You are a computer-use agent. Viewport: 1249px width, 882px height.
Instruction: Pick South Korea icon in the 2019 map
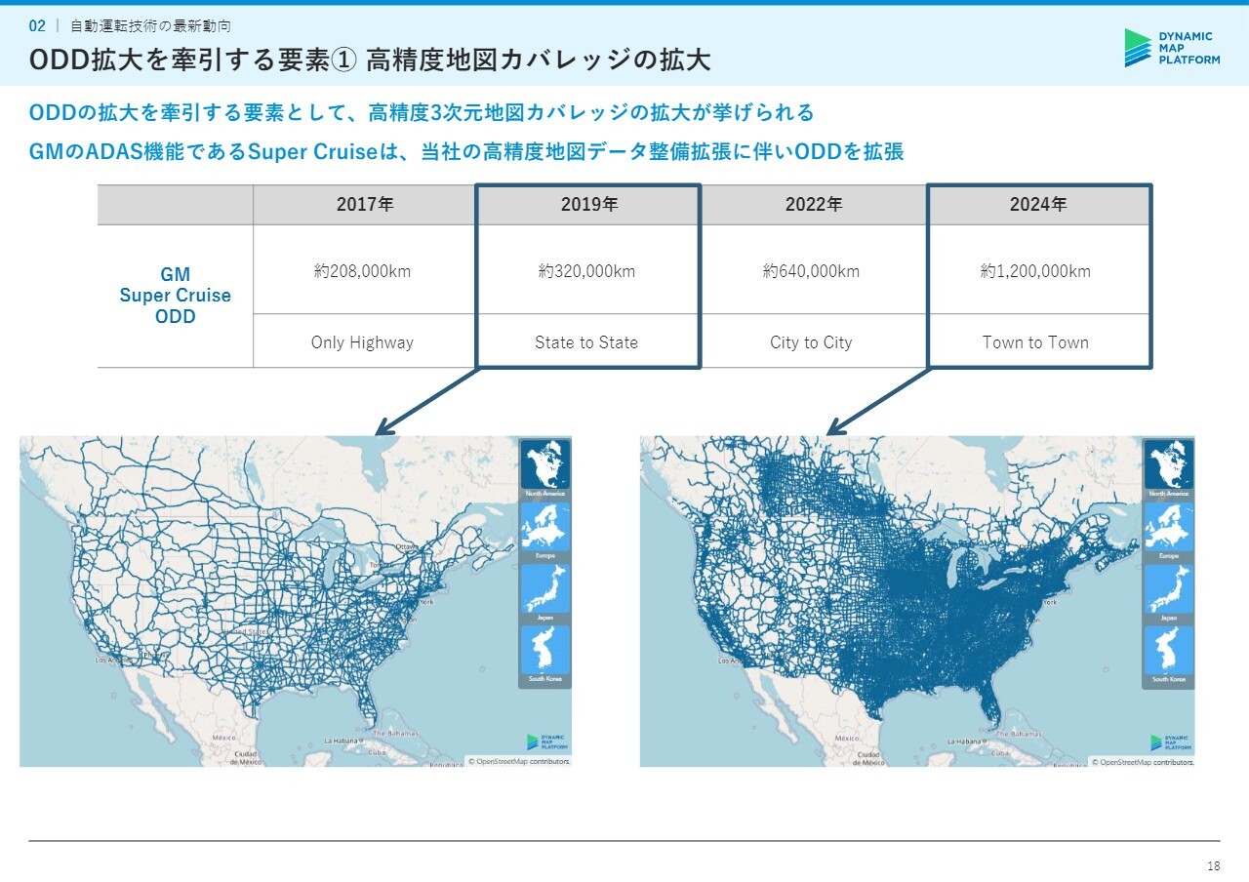pyautogui.click(x=544, y=650)
